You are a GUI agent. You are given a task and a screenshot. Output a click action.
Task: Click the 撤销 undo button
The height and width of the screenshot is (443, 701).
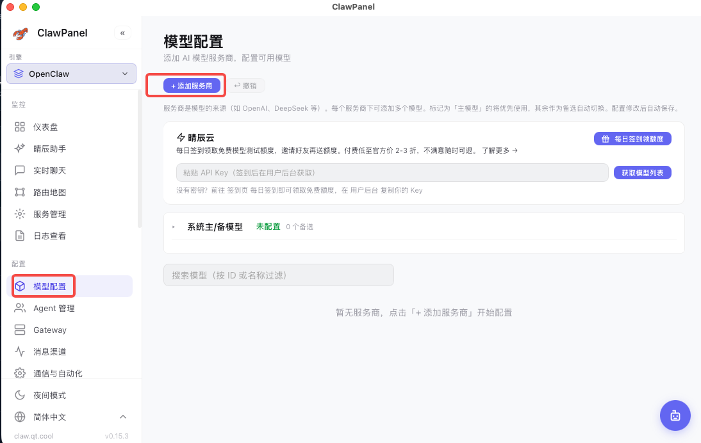[246, 86]
